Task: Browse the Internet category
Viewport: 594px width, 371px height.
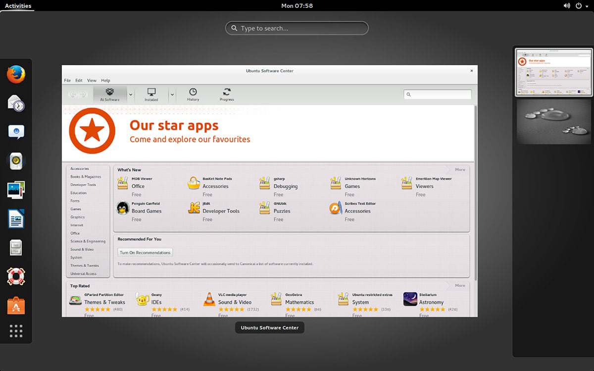Action: (77, 225)
